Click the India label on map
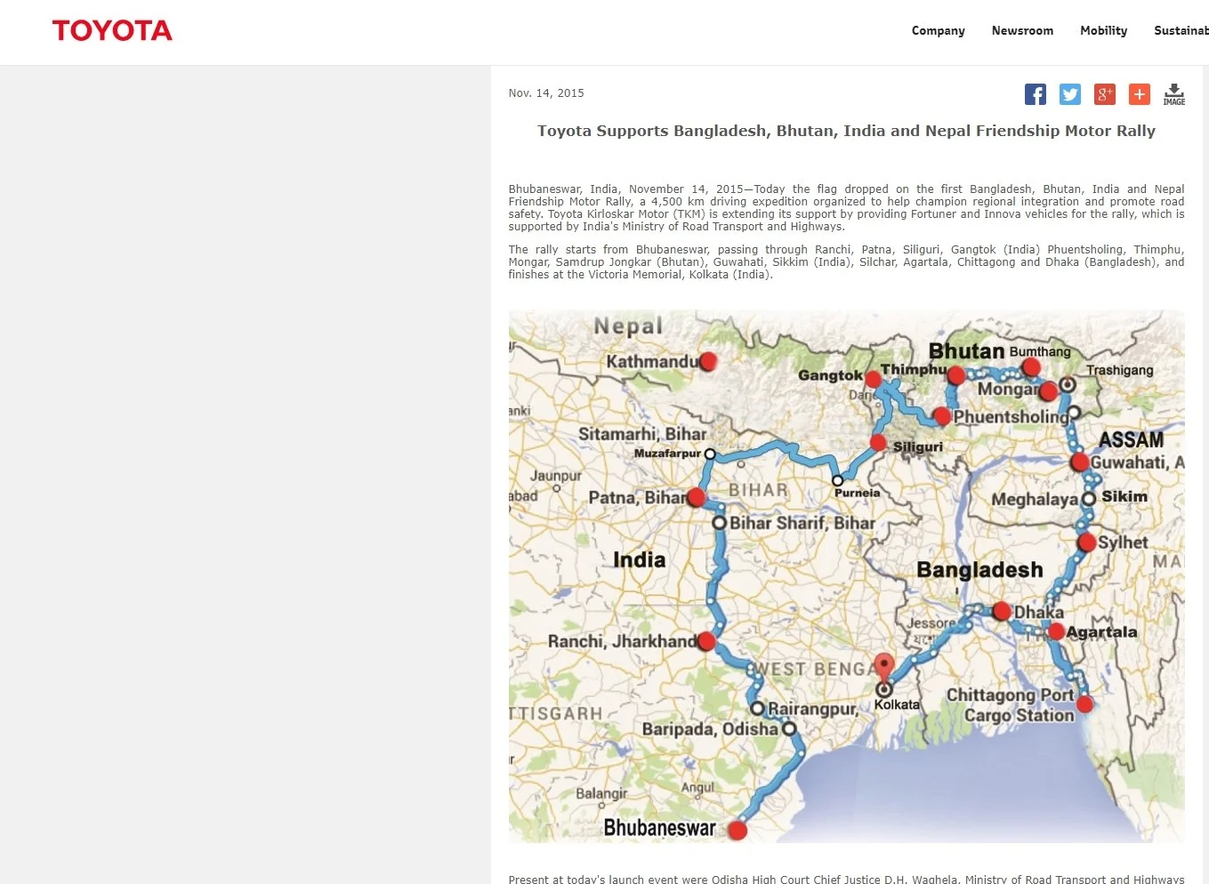The image size is (1209, 884). pos(639,559)
